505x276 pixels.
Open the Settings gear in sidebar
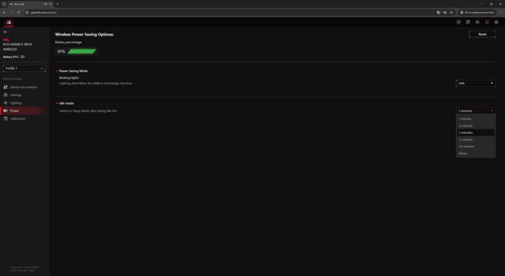(x=5, y=95)
